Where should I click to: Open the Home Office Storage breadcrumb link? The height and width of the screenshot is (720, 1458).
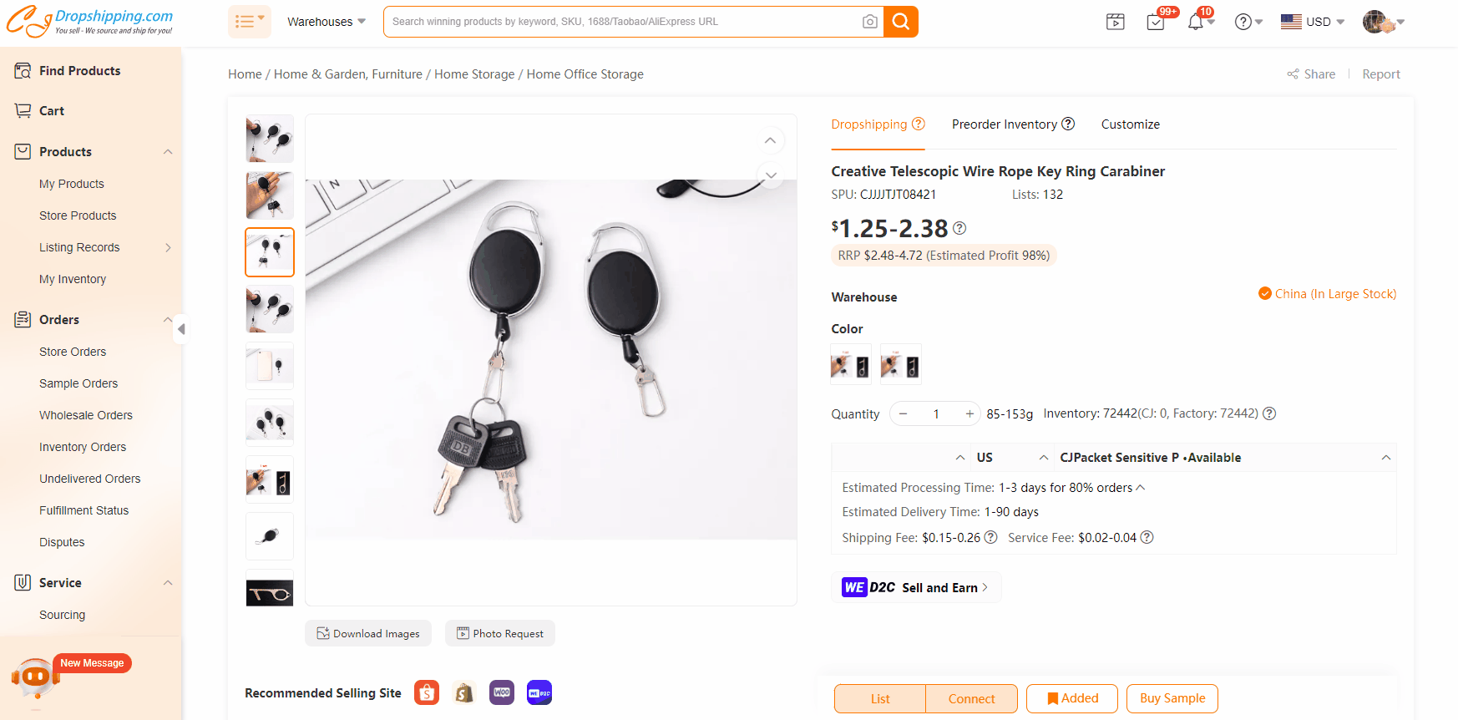click(585, 74)
